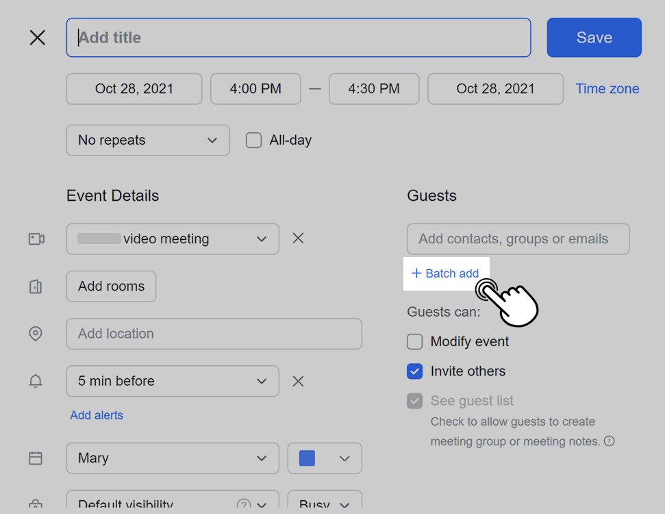Viewport: 665px width, 514px height.
Task: Click the rooms building icon
Action: click(x=36, y=286)
